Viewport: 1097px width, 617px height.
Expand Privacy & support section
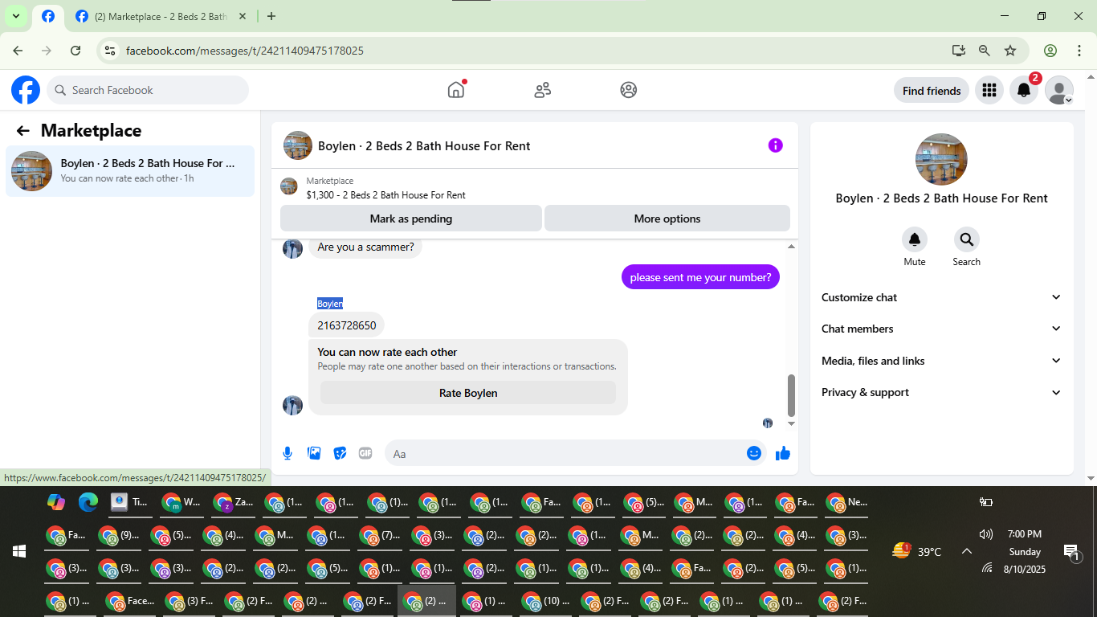(x=941, y=392)
